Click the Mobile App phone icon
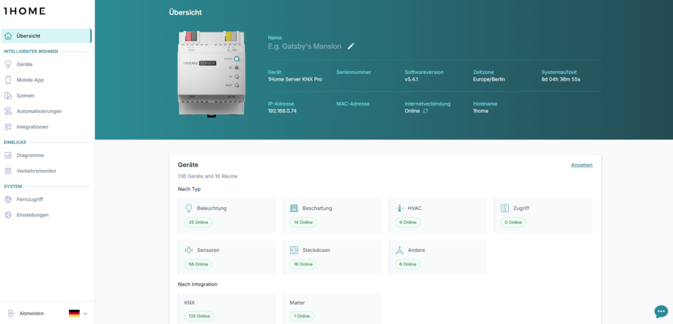Screen dimensions: 673x324 (8, 80)
